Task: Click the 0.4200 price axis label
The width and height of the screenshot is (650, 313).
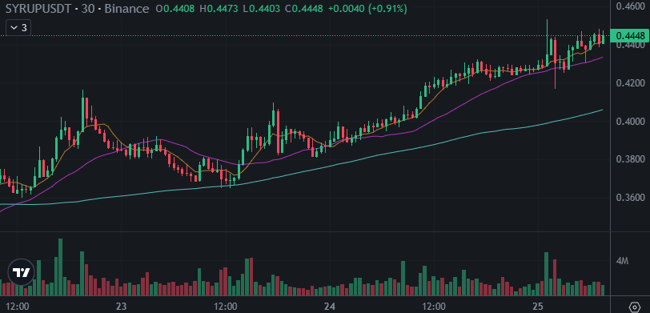Action: click(630, 83)
